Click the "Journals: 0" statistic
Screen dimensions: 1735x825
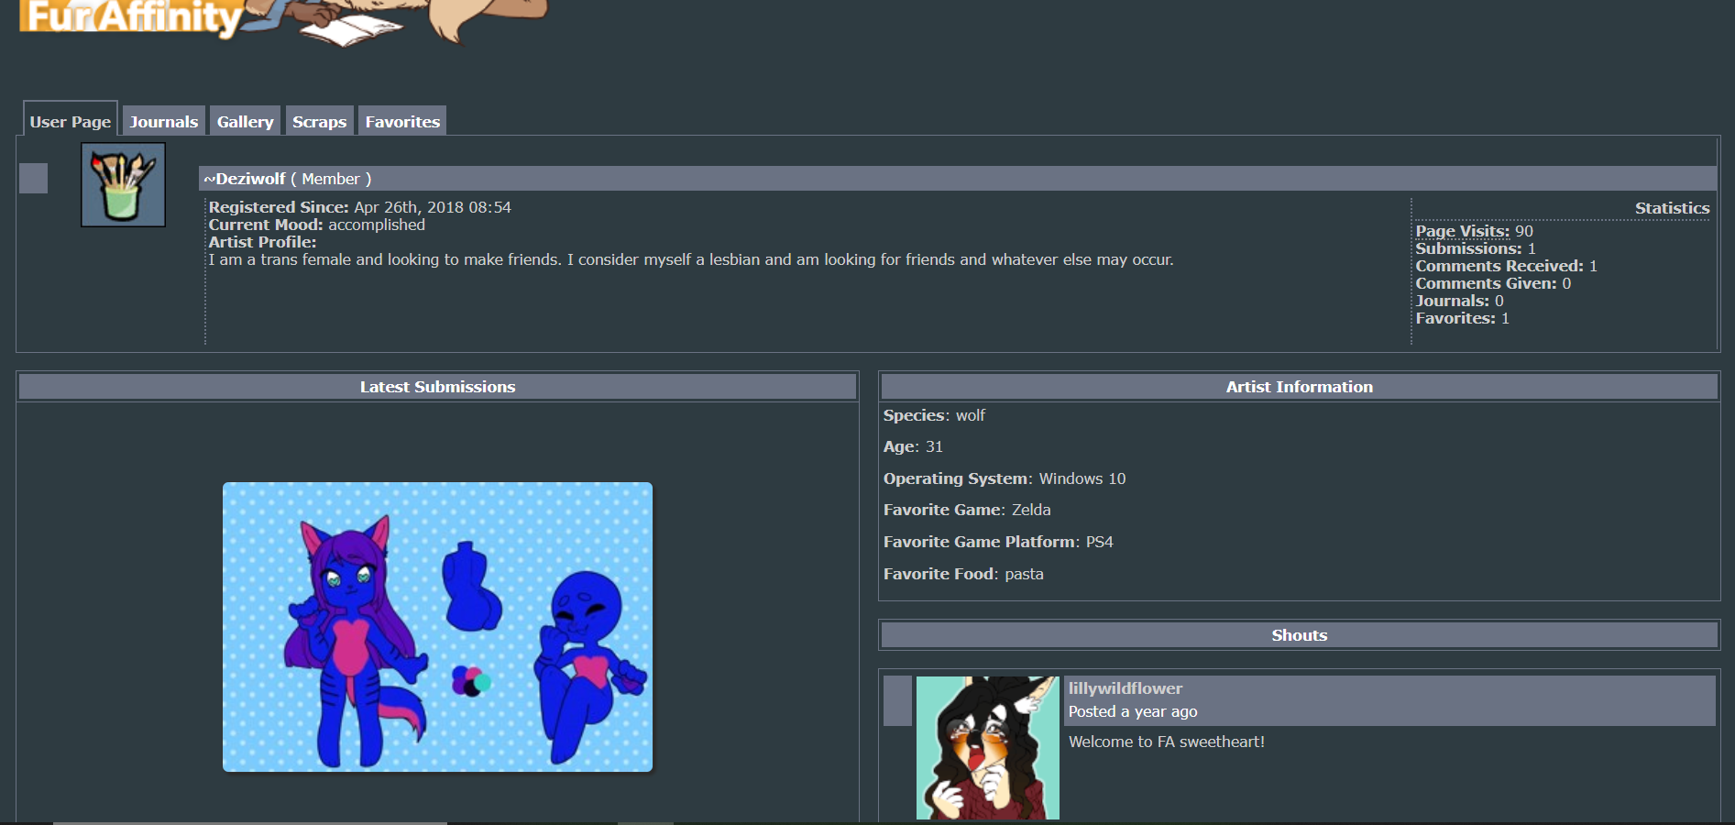coord(1459,301)
